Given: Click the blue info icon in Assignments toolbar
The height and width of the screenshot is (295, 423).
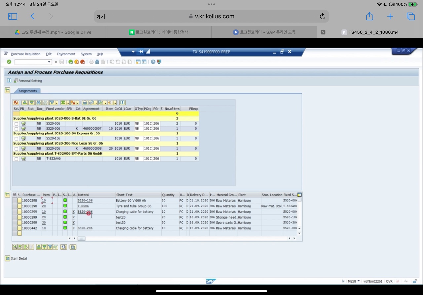Looking at the screenshot, I should click(122, 103).
